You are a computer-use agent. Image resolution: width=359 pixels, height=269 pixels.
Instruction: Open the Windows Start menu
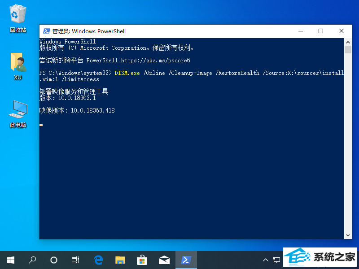[x=11, y=260]
